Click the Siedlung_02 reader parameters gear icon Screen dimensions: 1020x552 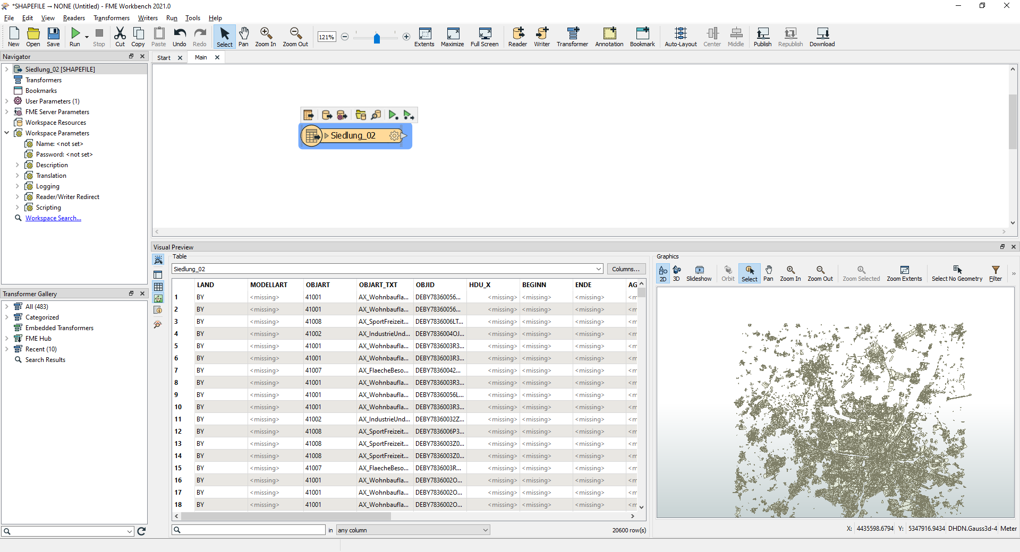[394, 136]
